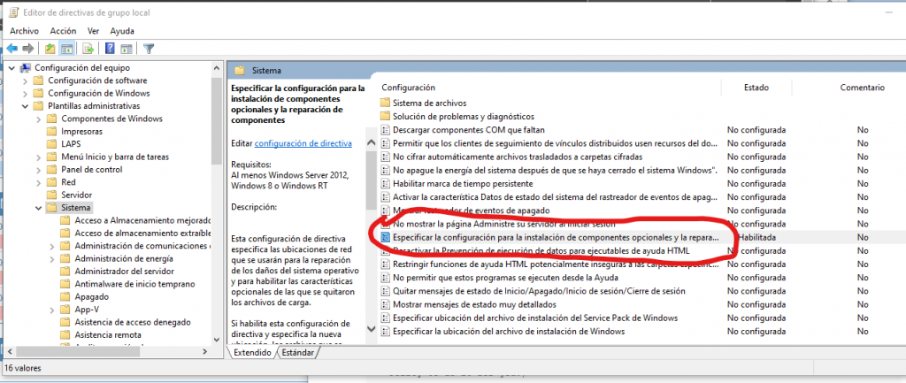Collapse the Sistema tree node

pyautogui.click(x=38, y=208)
